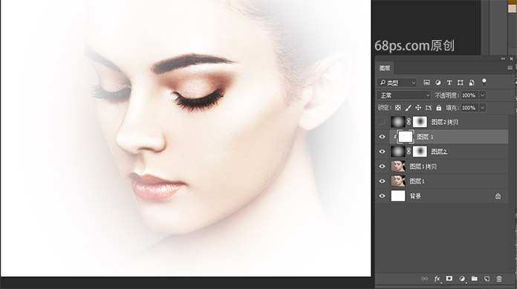Click face thumbnail of 图层1 above 背景
Viewport: 517px width, 289px height.
click(x=398, y=181)
